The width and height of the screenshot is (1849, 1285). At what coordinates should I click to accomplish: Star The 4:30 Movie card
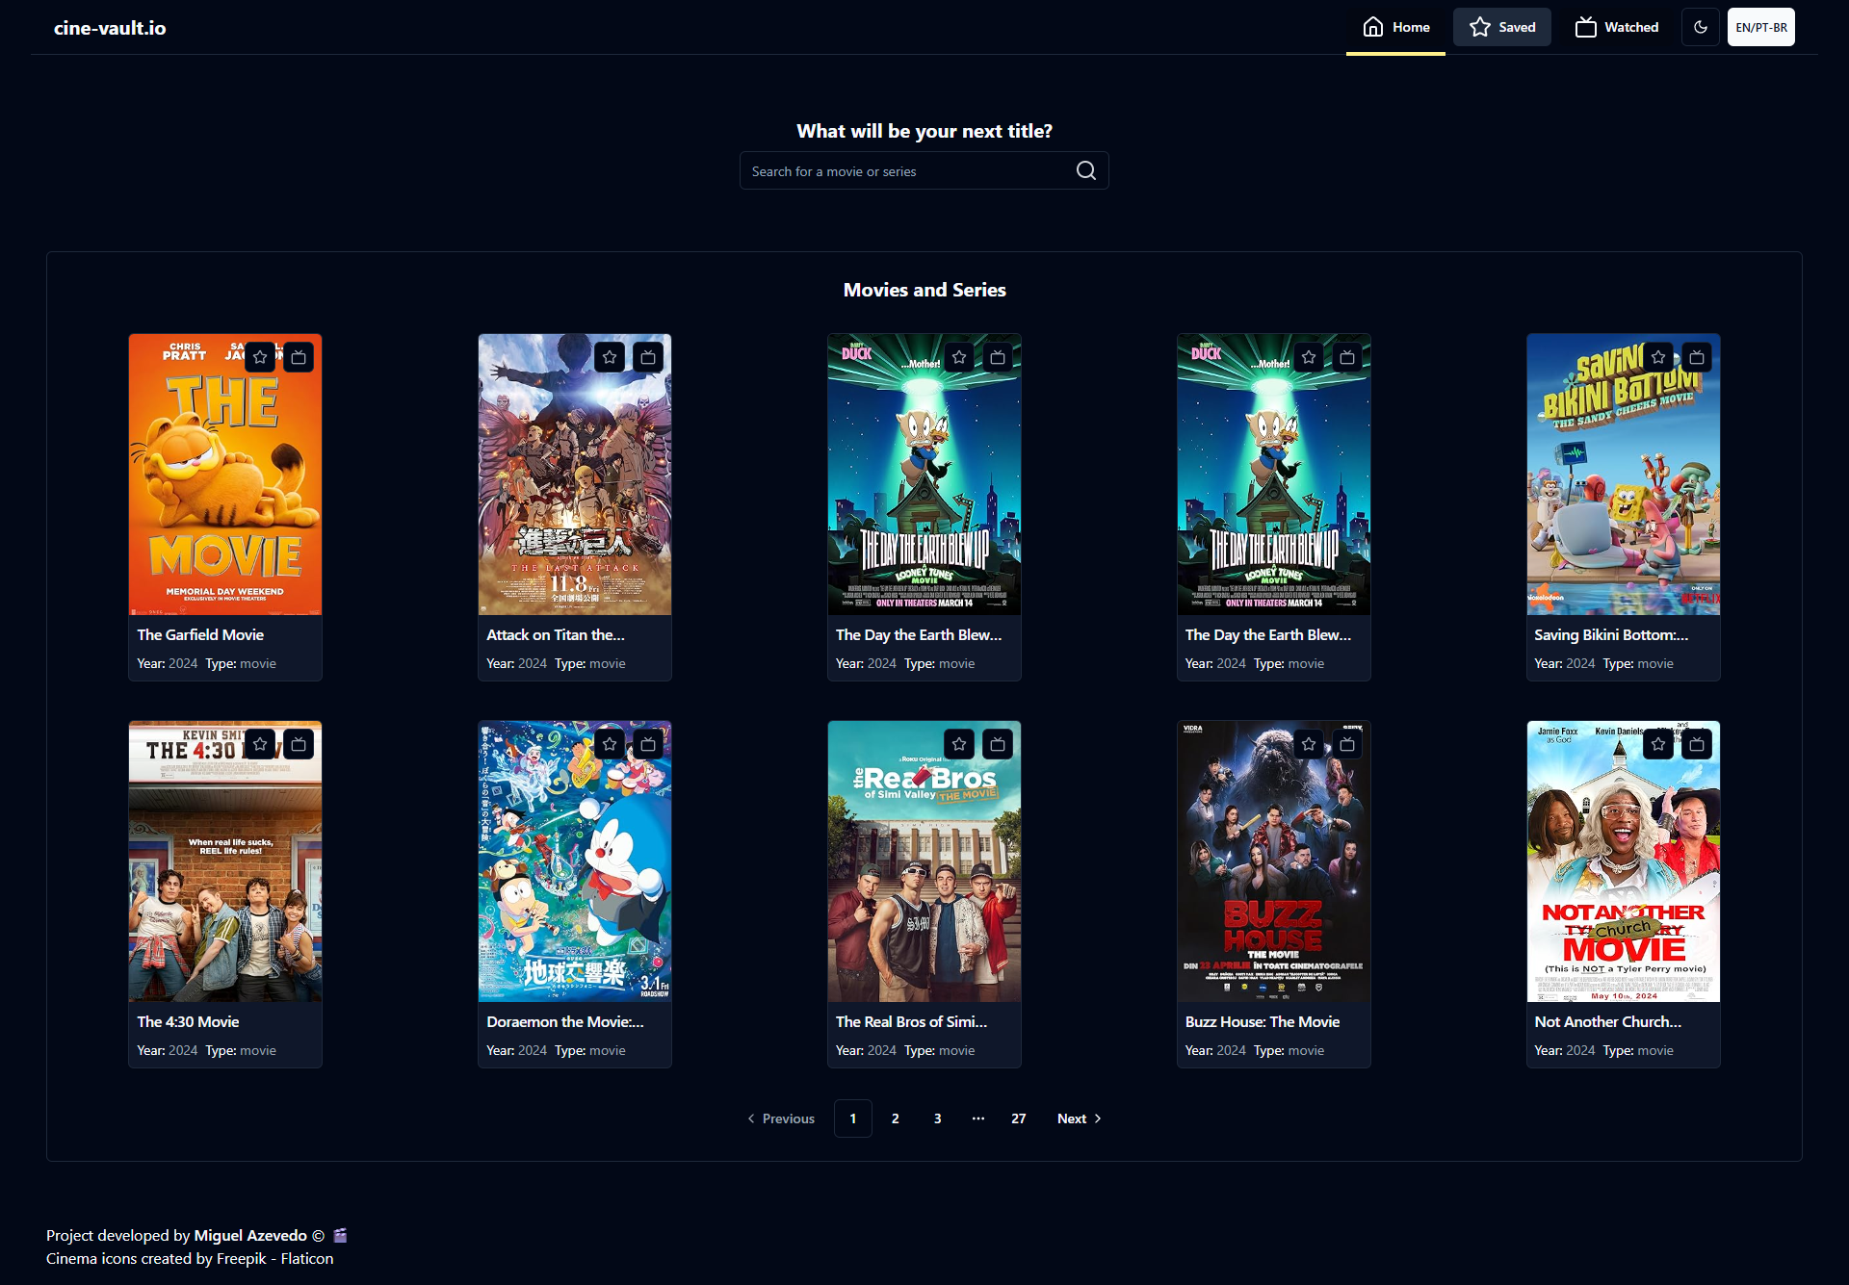pyautogui.click(x=260, y=744)
